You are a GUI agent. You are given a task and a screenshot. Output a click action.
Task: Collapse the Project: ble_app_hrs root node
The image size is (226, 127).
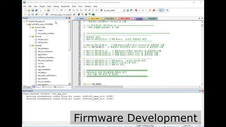(24, 21)
